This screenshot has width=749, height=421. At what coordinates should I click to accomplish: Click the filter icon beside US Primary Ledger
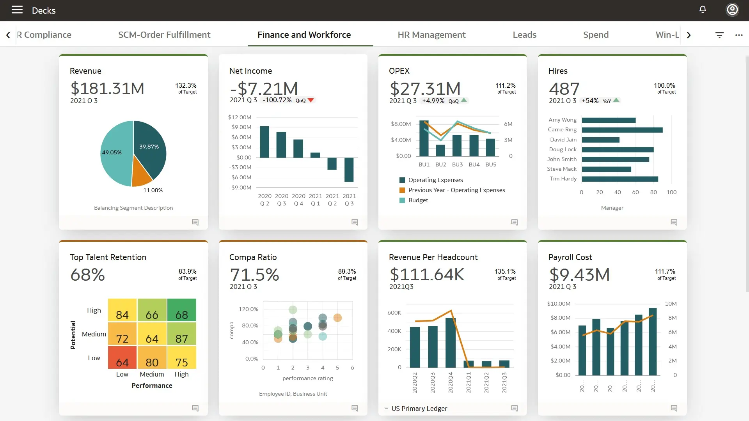point(386,409)
